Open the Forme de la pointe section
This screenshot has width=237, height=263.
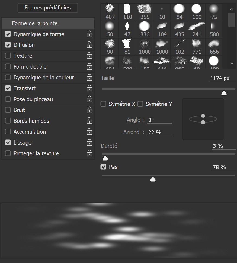(x=35, y=23)
